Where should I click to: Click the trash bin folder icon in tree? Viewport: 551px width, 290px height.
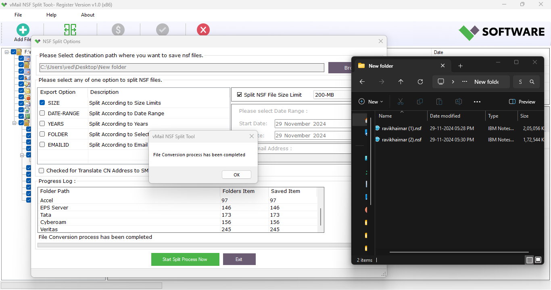27,110
